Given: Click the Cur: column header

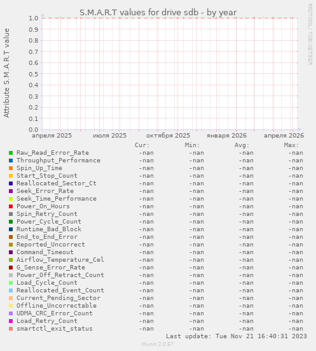Looking at the screenshot, I should pyautogui.click(x=142, y=145).
